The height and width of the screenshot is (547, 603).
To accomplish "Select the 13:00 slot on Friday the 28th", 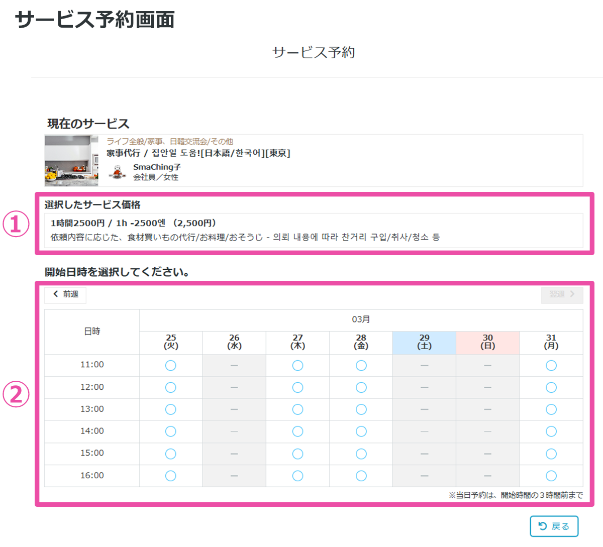I will point(361,409).
